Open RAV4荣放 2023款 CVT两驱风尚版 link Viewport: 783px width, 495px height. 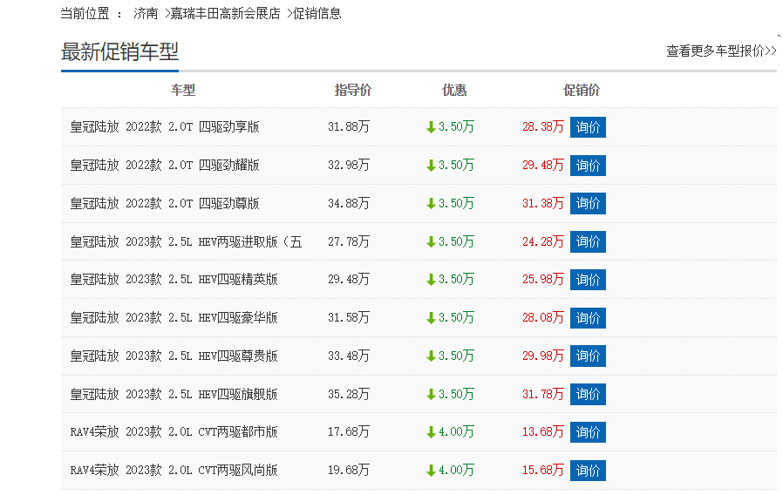tap(174, 471)
